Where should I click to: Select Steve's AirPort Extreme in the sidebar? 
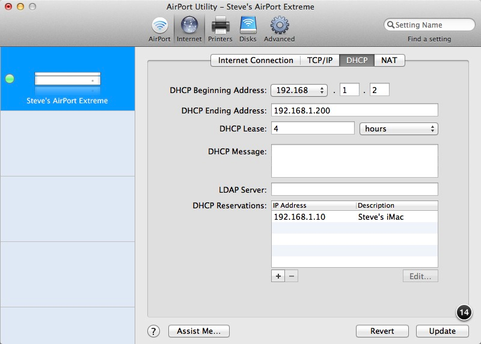tap(67, 79)
